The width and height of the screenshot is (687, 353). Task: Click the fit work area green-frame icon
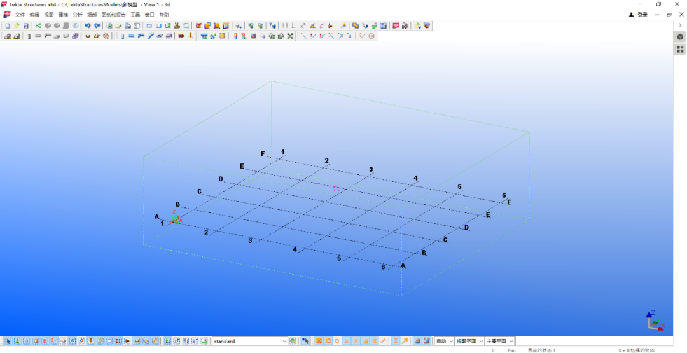[x=186, y=26]
